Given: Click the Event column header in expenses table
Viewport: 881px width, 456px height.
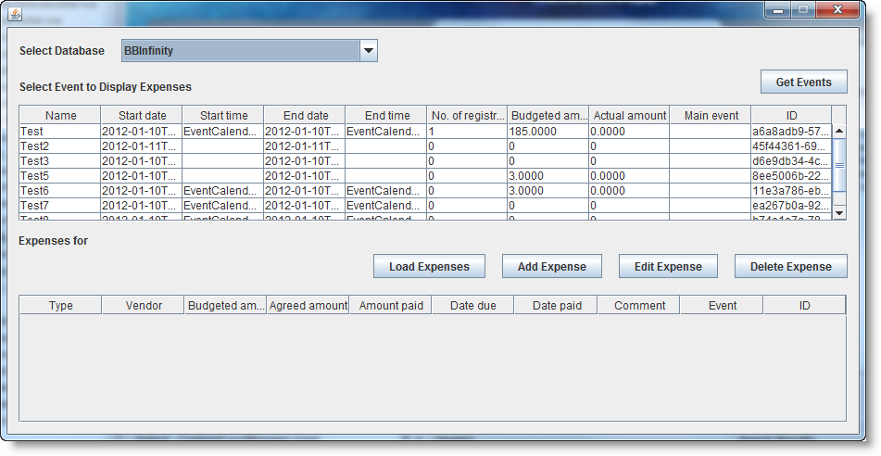Looking at the screenshot, I should [722, 305].
